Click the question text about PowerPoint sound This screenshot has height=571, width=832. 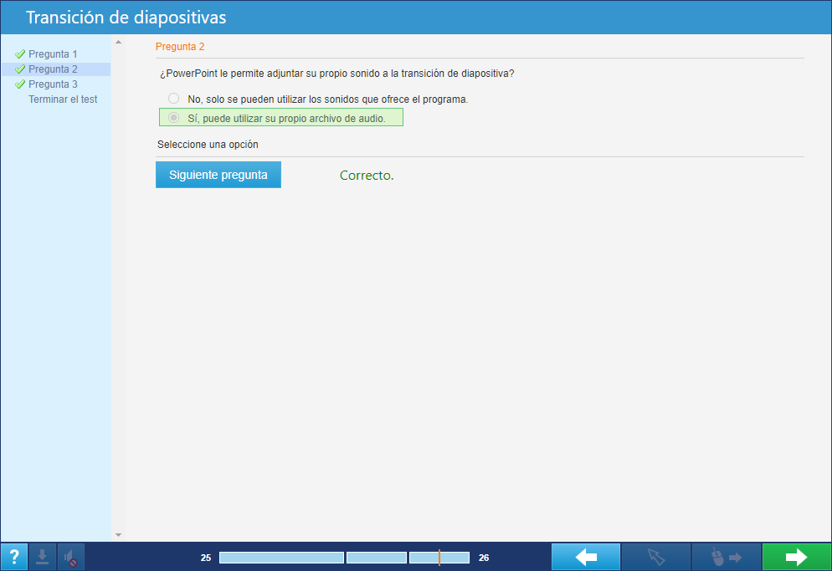pos(337,74)
